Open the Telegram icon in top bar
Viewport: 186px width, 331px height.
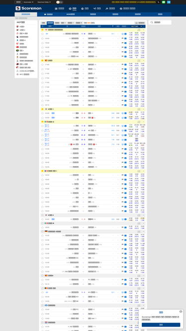pos(169,2)
